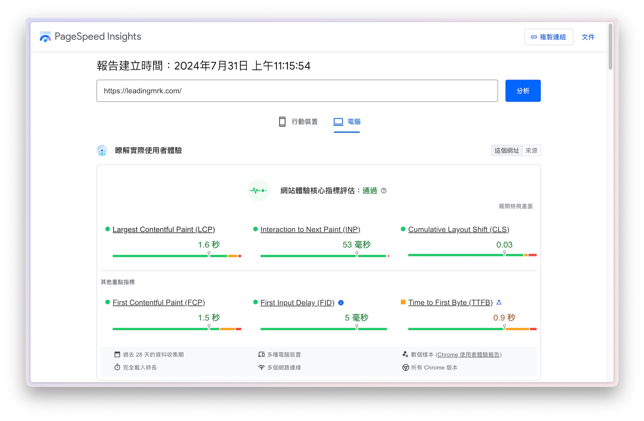This screenshot has height=421, width=644.
Task: Switch to the 行動裝置 tab
Action: pos(298,122)
